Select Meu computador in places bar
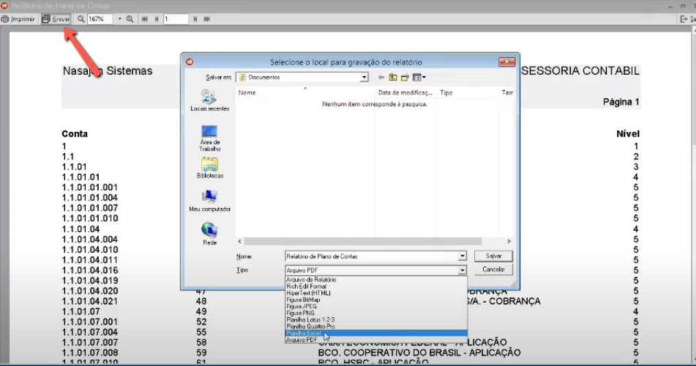 pos(209,201)
